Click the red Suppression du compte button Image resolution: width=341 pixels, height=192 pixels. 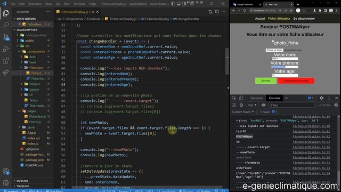296,81
